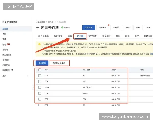Click the 应用防火墙模板 button

click(x=59, y=63)
